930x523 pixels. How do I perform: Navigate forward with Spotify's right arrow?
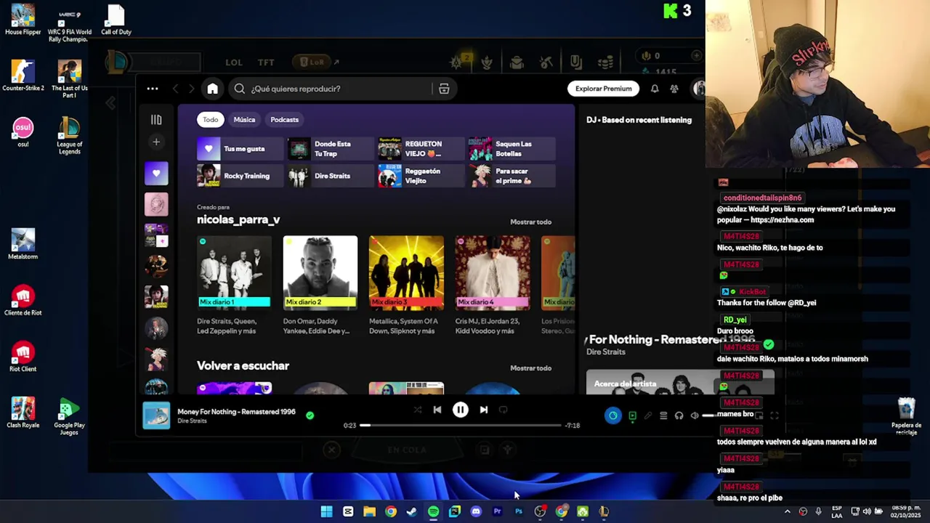[191, 89]
